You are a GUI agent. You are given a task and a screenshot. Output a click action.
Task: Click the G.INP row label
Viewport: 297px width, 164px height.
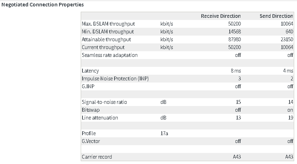tap(88, 86)
